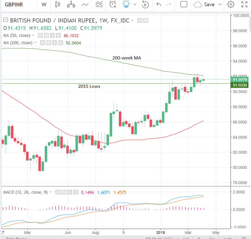
Task: Toggle visibility of the BRITISH POUND main series
Action: [140, 21]
